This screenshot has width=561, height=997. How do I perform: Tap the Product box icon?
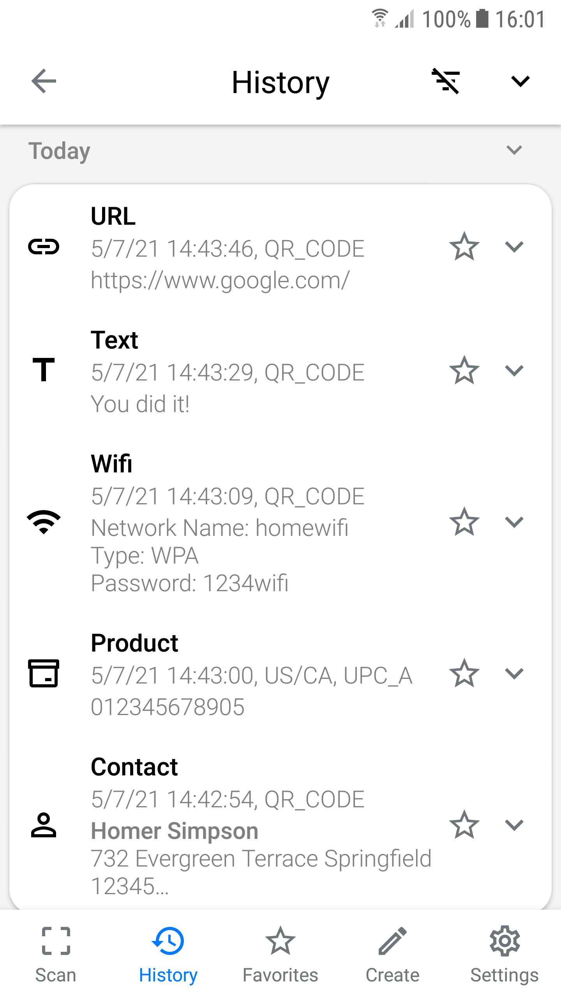tap(44, 673)
